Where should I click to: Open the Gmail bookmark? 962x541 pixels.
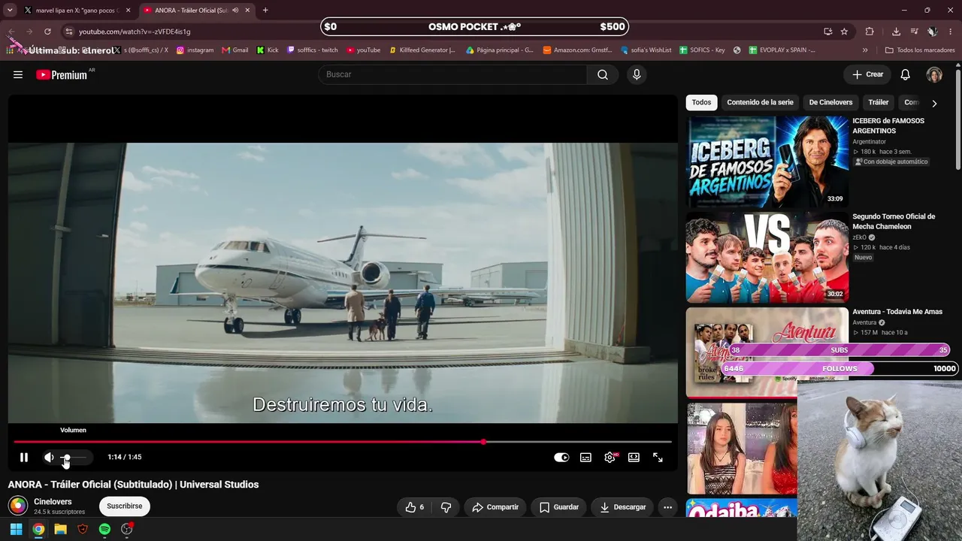click(235, 50)
